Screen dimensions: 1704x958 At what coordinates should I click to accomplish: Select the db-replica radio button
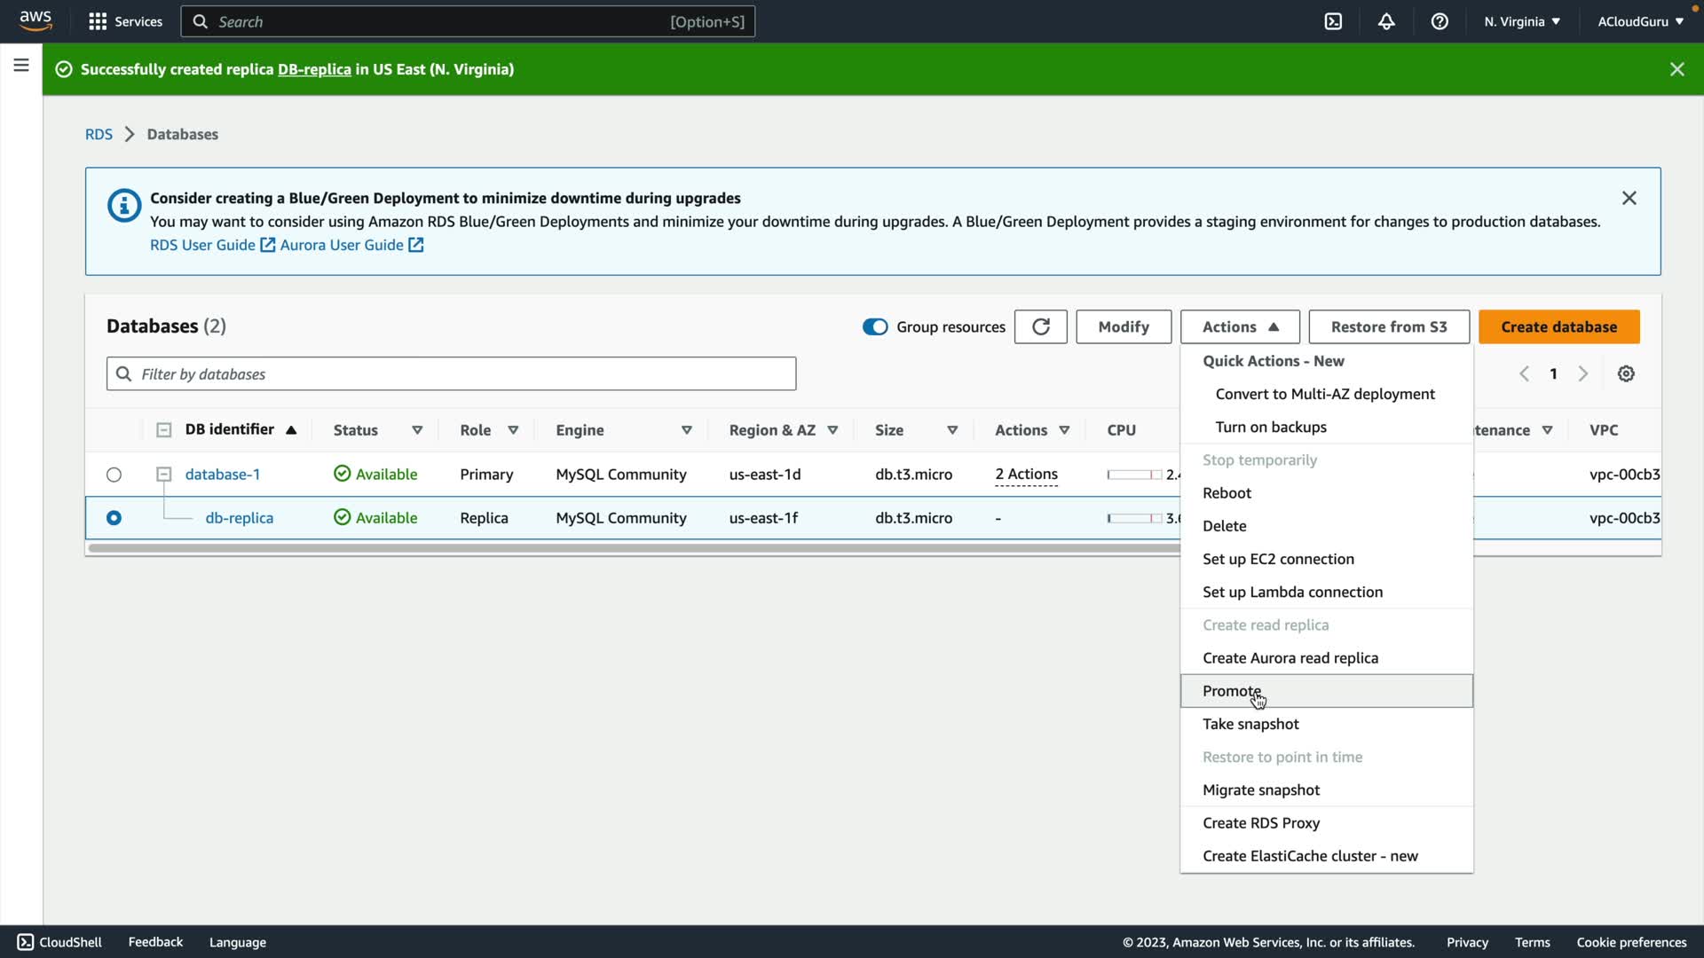point(114,518)
